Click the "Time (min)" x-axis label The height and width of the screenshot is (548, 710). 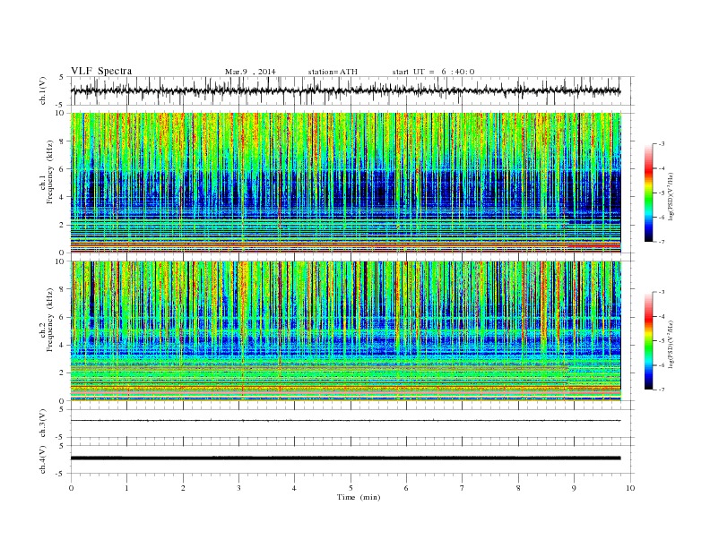pyautogui.click(x=359, y=497)
